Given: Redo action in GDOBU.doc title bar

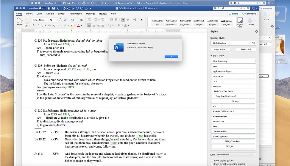Looking at the screenshot, I should point(64,8).
